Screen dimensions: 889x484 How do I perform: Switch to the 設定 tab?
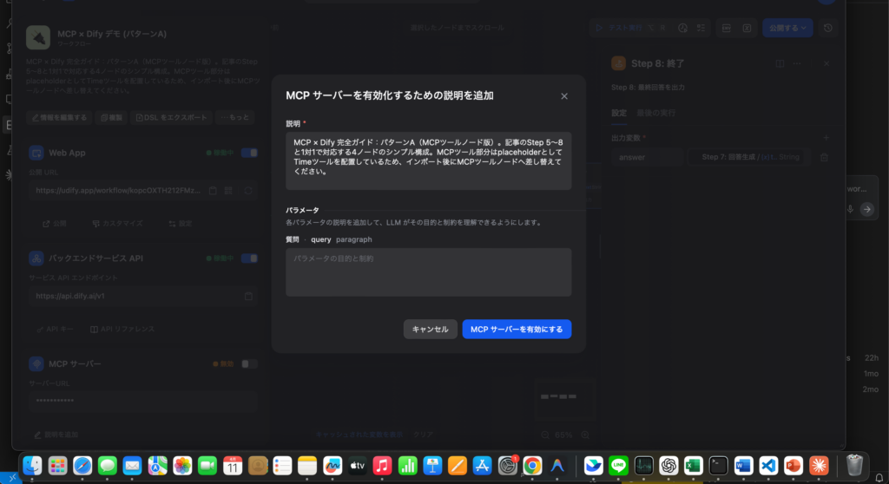(x=618, y=113)
